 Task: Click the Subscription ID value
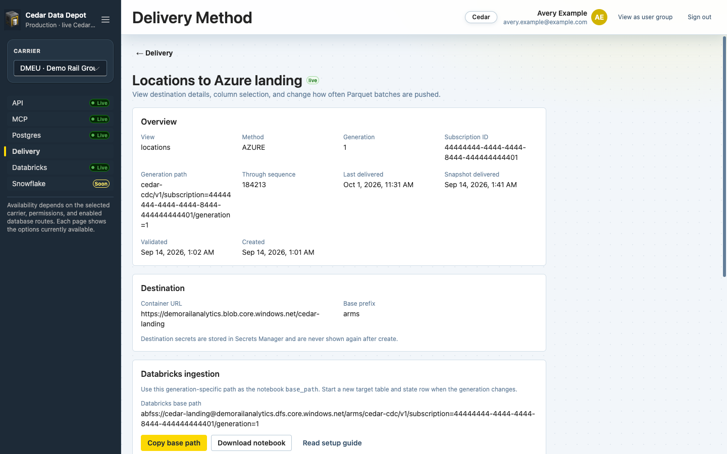click(485, 152)
